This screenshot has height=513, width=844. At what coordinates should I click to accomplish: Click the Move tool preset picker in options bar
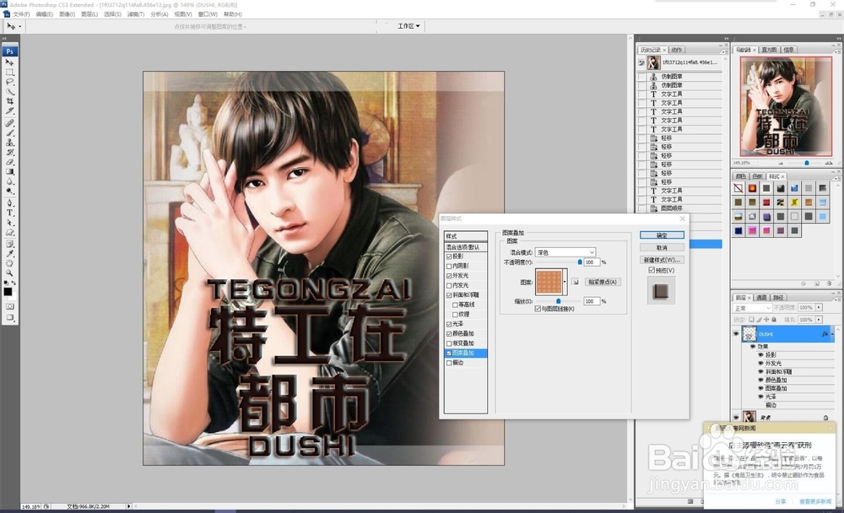pyautogui.click(x=14, y=26)
